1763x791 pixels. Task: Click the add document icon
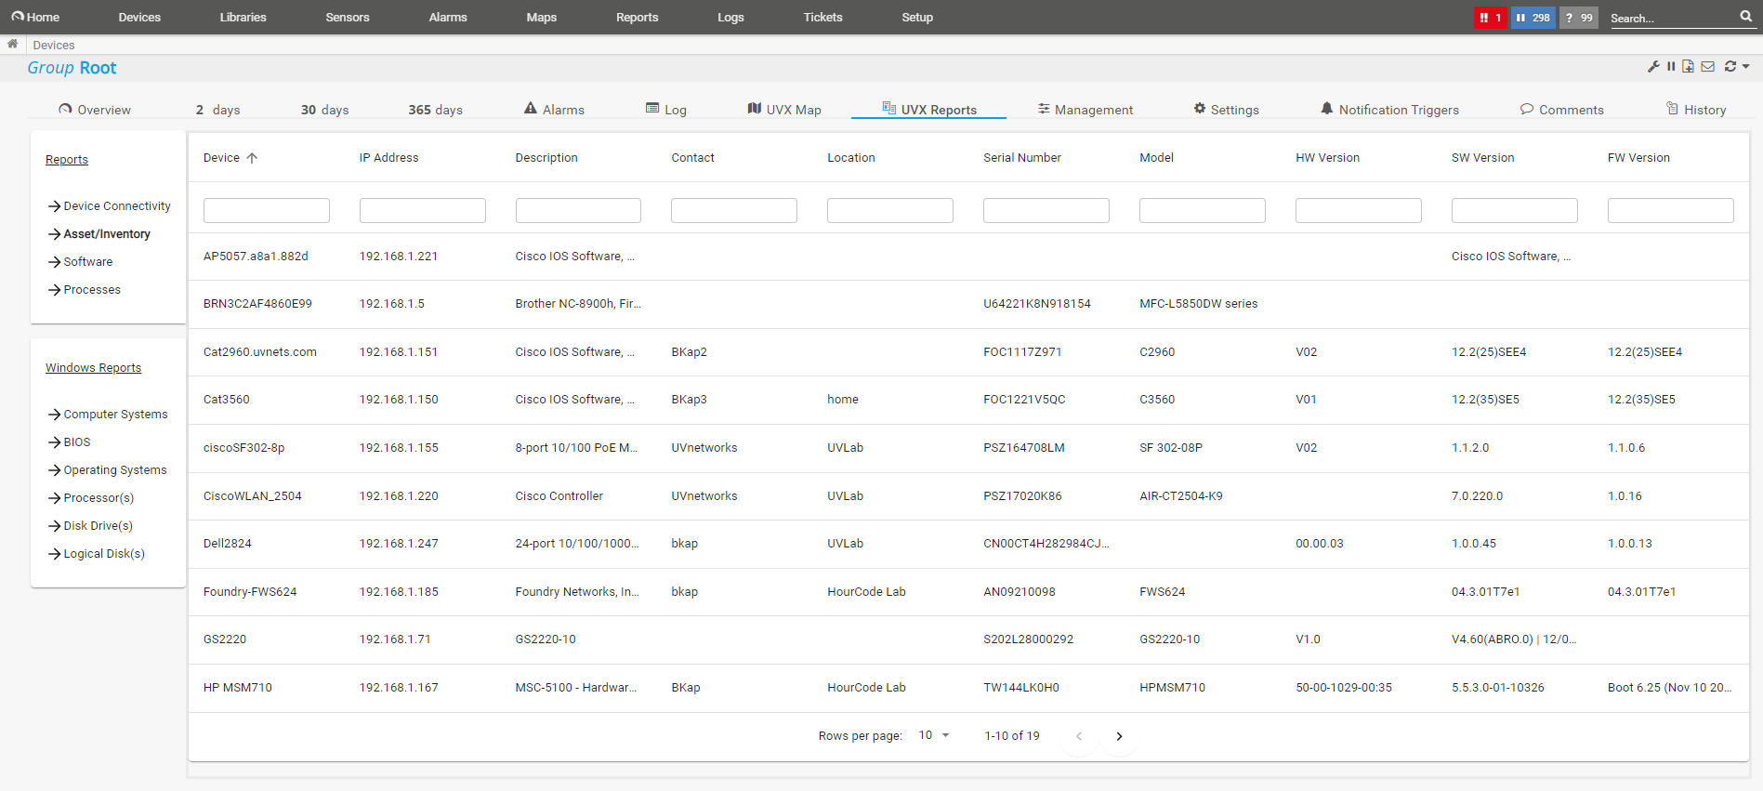coord(1688,67)
